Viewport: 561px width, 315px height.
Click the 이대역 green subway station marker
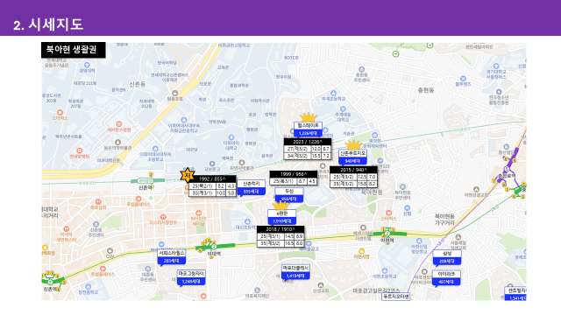point(214,247)
